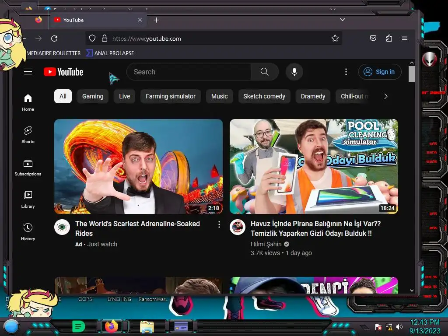
Task: Open the volume tray icon
Action: click(x=399, y=326)
